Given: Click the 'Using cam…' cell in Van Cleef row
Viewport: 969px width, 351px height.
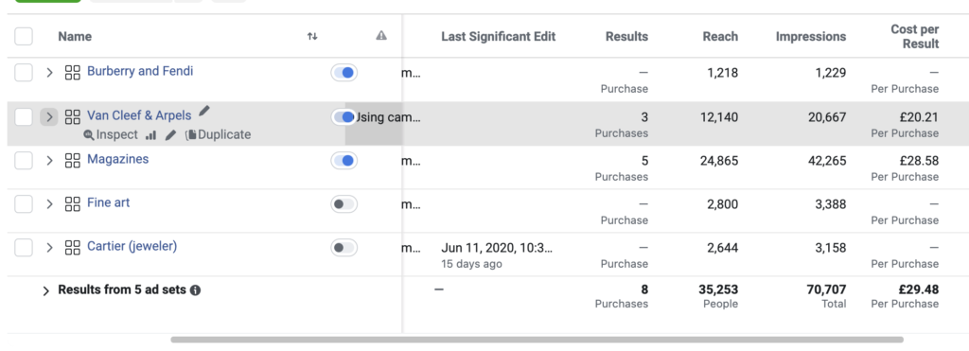Looking at the screenshot, I should [x=388, y=116].
